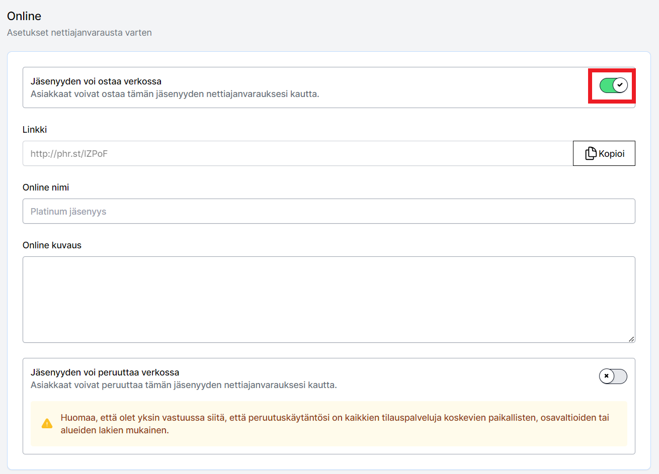Click the checkmark knob on the green toggle
Image resolution: width=659 pixels, height=474 pixels.
(620, 85)
